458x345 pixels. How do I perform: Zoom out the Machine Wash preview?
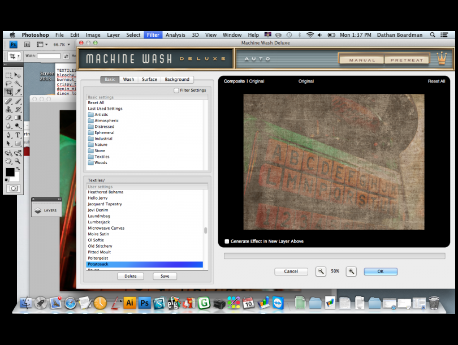321,271
